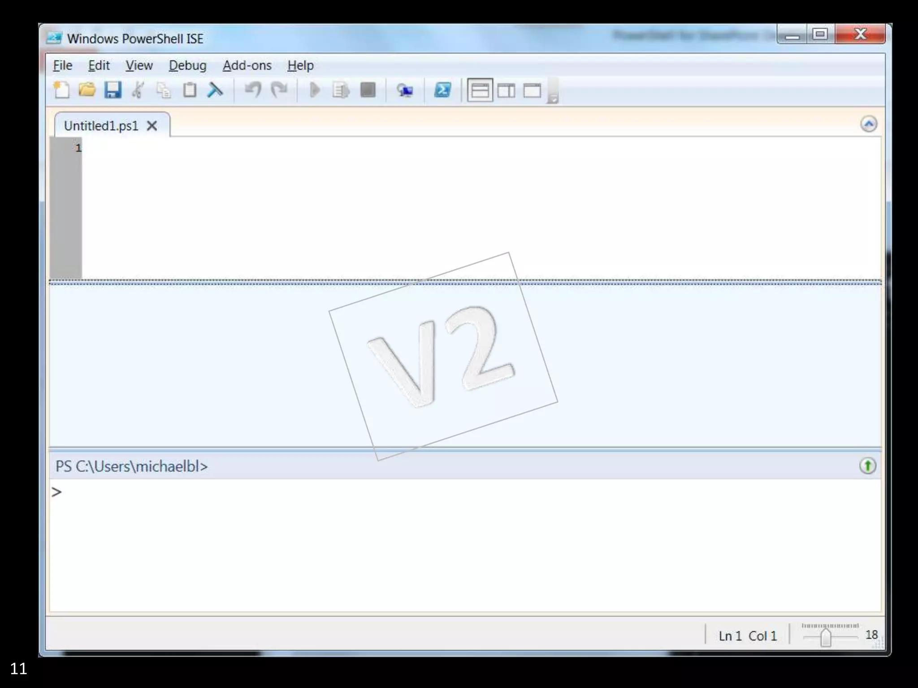Image resolution: width=918 pixels, height=688 pixels.
Task: Open the Debug menu
Action: click(187, 65)
